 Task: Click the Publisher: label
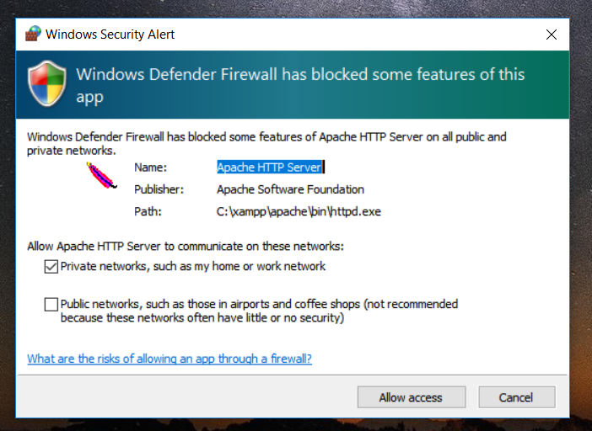[159, 189]
